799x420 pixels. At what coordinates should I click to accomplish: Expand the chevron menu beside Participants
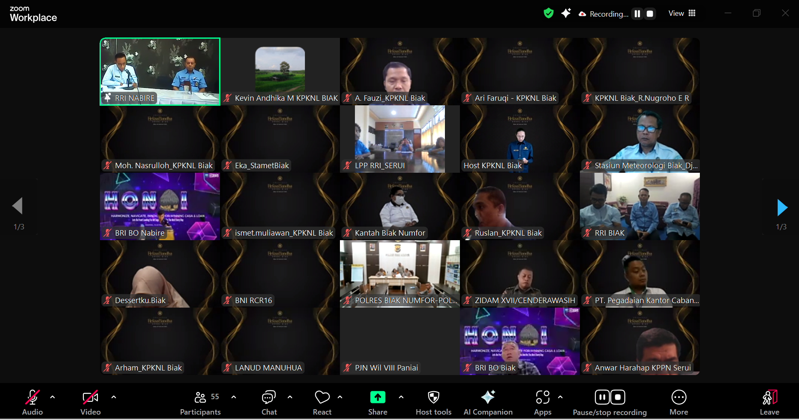234,397
